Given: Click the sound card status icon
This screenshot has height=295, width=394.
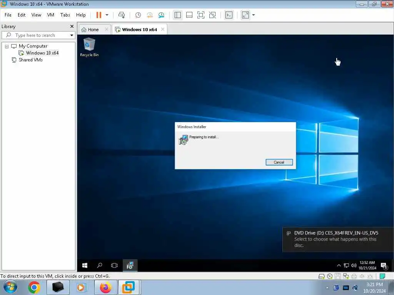Looking at the screenshot, I should point(362,277).
